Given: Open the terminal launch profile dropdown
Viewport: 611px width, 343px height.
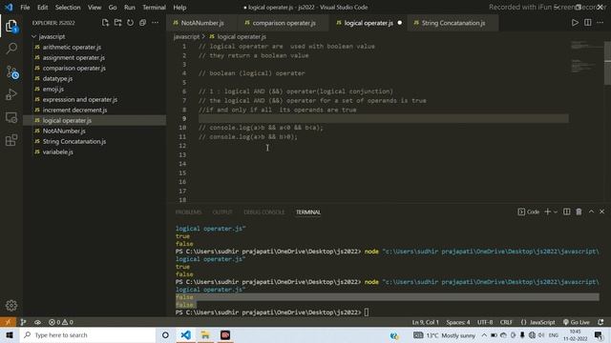Looking at the screenshot, I should tap(556, 212).
